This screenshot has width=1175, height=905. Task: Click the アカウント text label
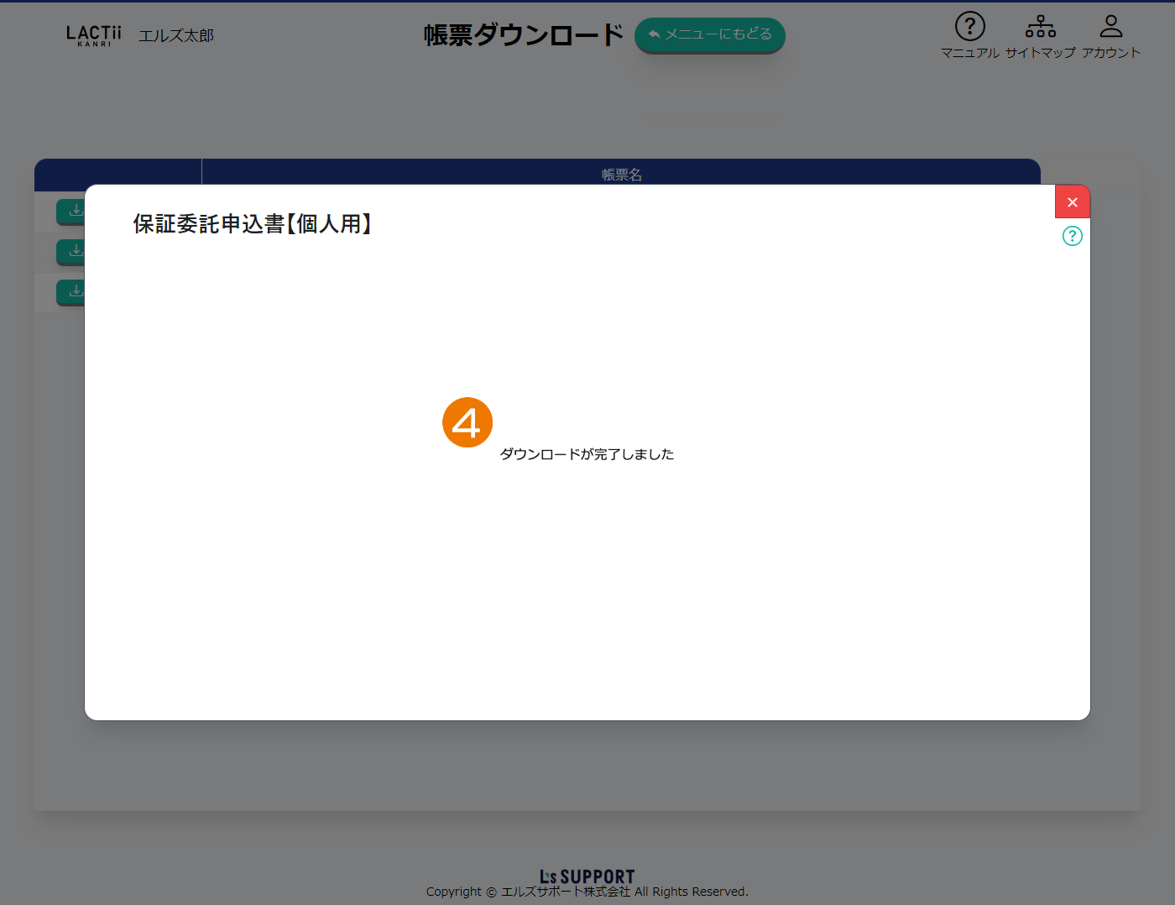click(1110, 53)
